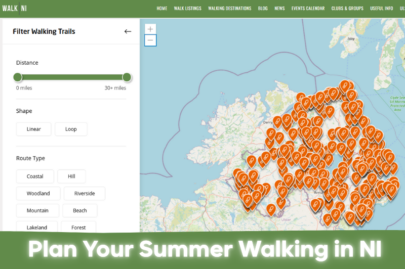The image size is (405, 269).
Task: Toggle the Coastal route type
Action: 35,176
